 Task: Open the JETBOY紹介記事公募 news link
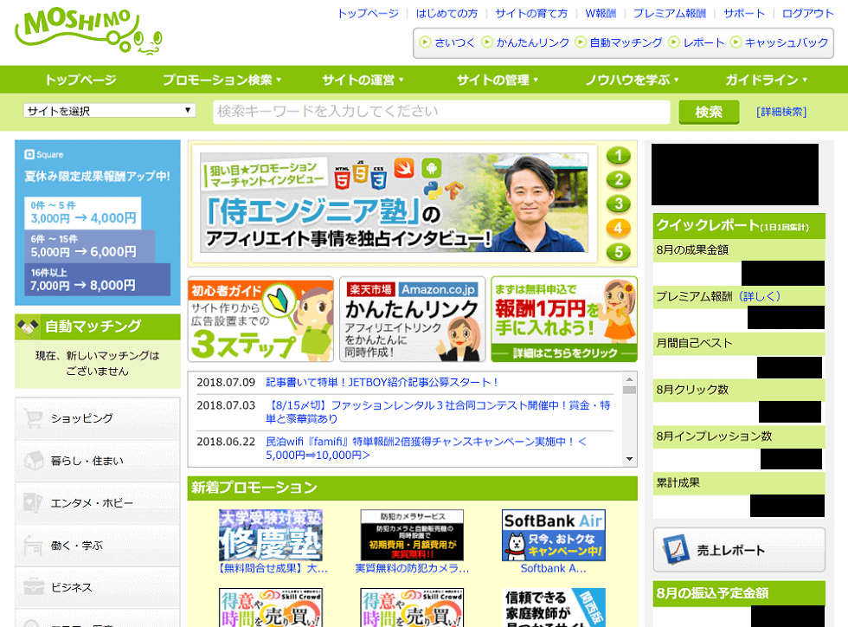click(x=382, y=382)
